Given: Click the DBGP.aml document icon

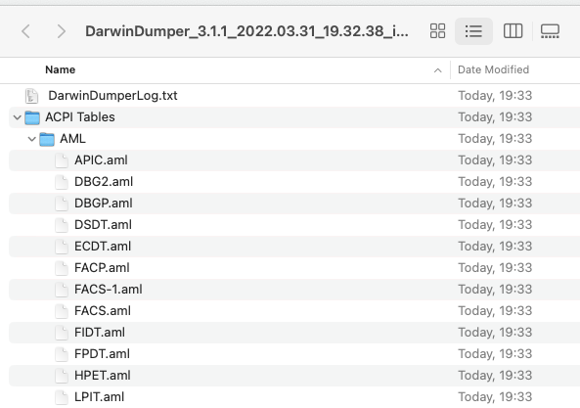Looking at the screenshot, I should point(62,204).
